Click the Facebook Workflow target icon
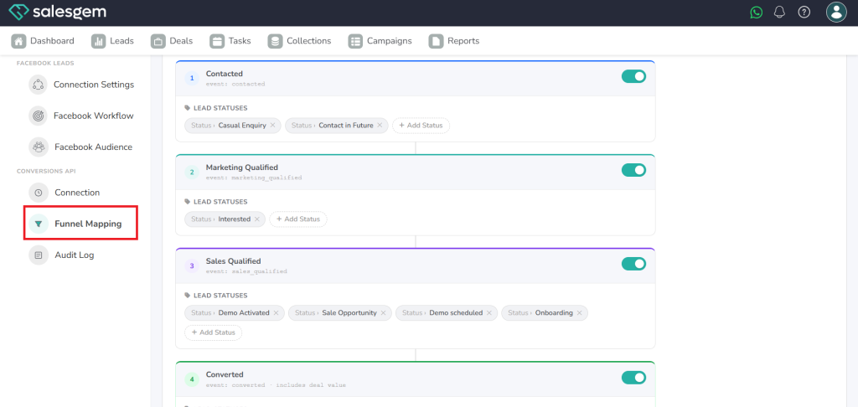The height and width of the screenshot is (407, 858). (39, 116)
